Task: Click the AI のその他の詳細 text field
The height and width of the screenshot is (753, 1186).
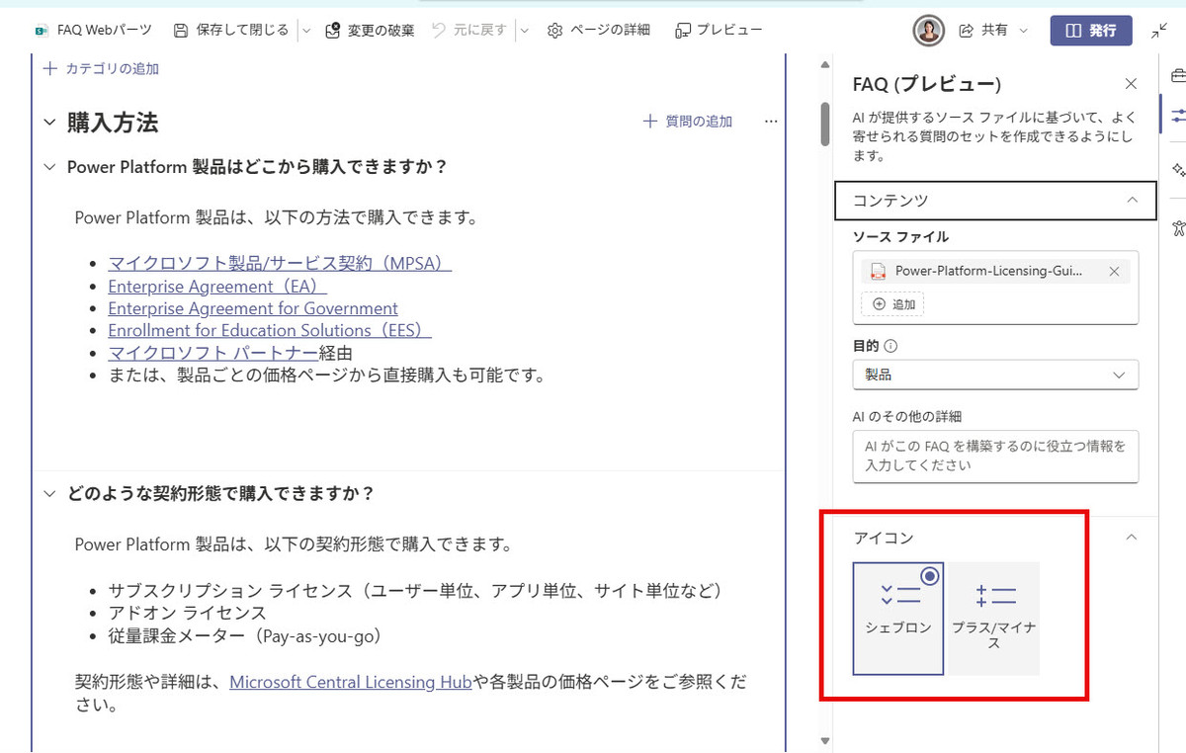Action: point(995,456)
